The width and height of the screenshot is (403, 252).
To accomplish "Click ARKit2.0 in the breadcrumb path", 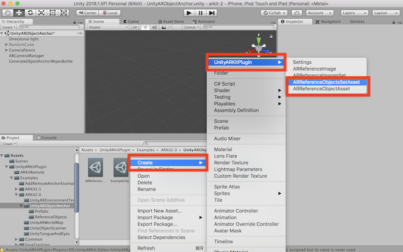I will pyautogui.click(x=169, y=150).
